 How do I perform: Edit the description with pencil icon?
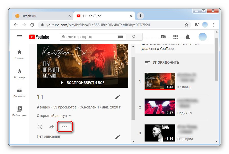tap(117, 137)
